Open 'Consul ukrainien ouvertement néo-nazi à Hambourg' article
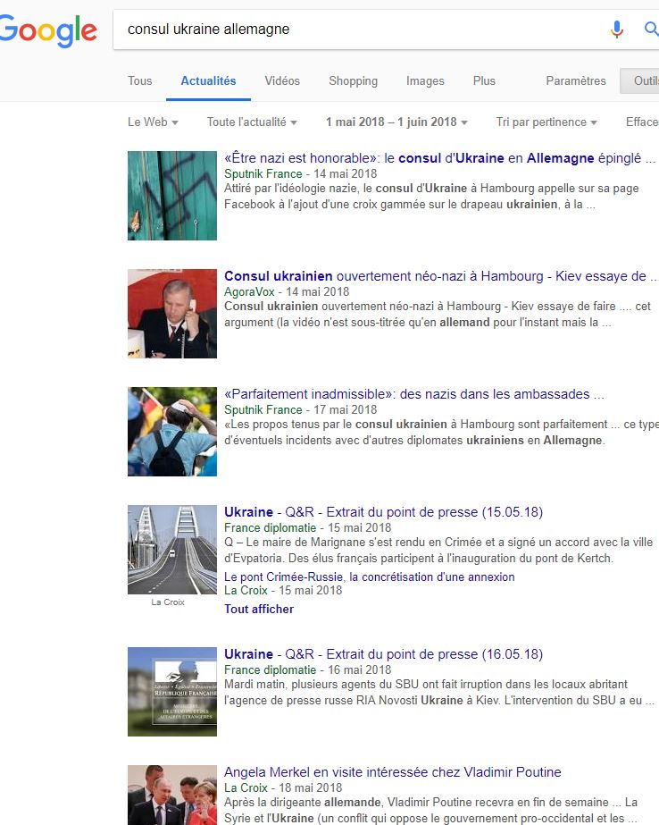The width and height of the screenshot is (659, 825). [x=440, y=276]
